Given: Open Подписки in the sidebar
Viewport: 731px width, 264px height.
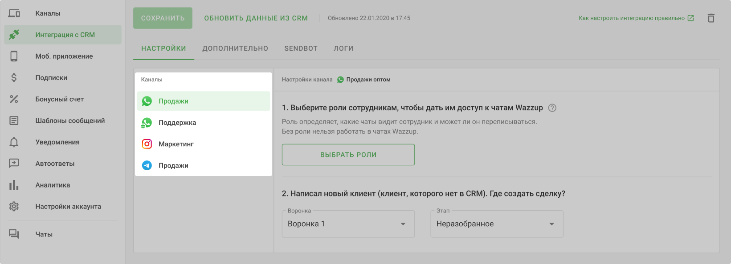Looking at the screenshot, I should point(63,78).
